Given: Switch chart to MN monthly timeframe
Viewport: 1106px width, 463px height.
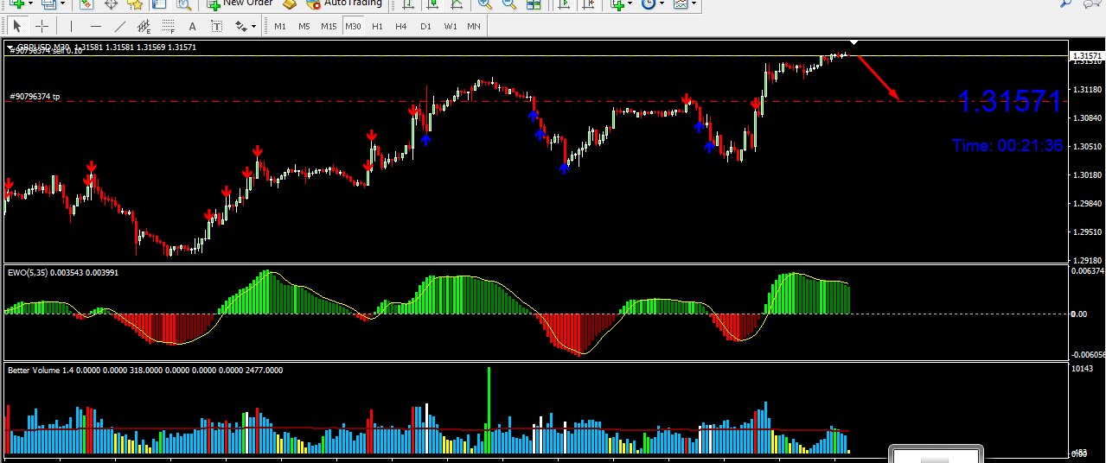Looking at the screenshot, I should (x=474, y=26).
